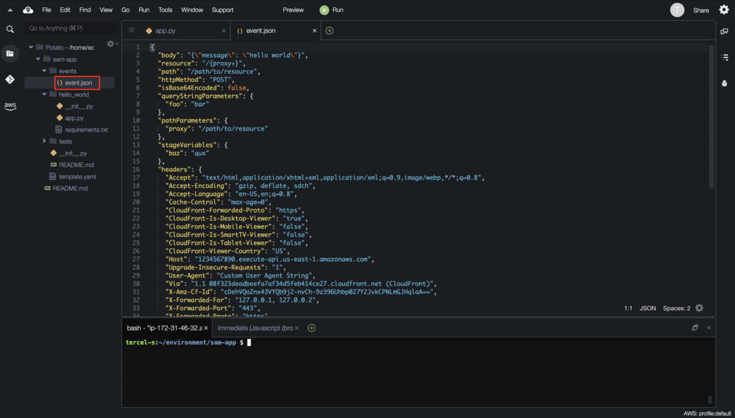Open the Tools menu
This screenshot has width=735, height=418.
point(165,10)
